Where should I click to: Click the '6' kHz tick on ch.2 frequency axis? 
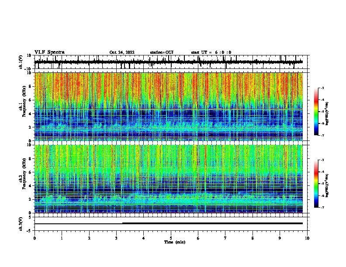tap(30, 172)
